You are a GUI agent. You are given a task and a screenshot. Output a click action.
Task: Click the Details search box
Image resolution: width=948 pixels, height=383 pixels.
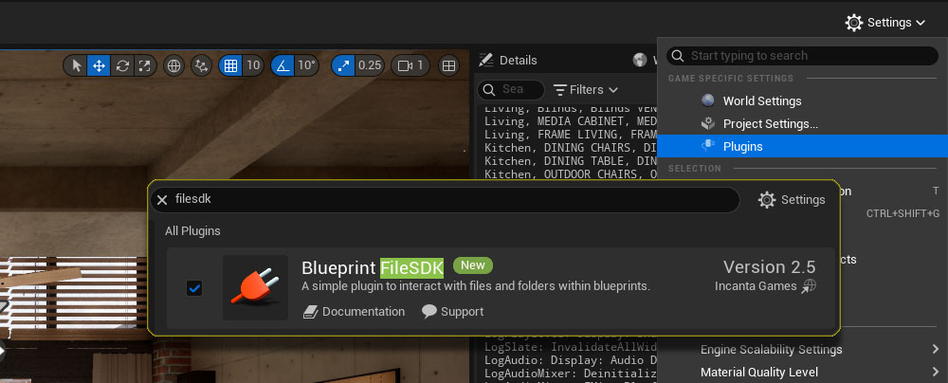[511, 89]
